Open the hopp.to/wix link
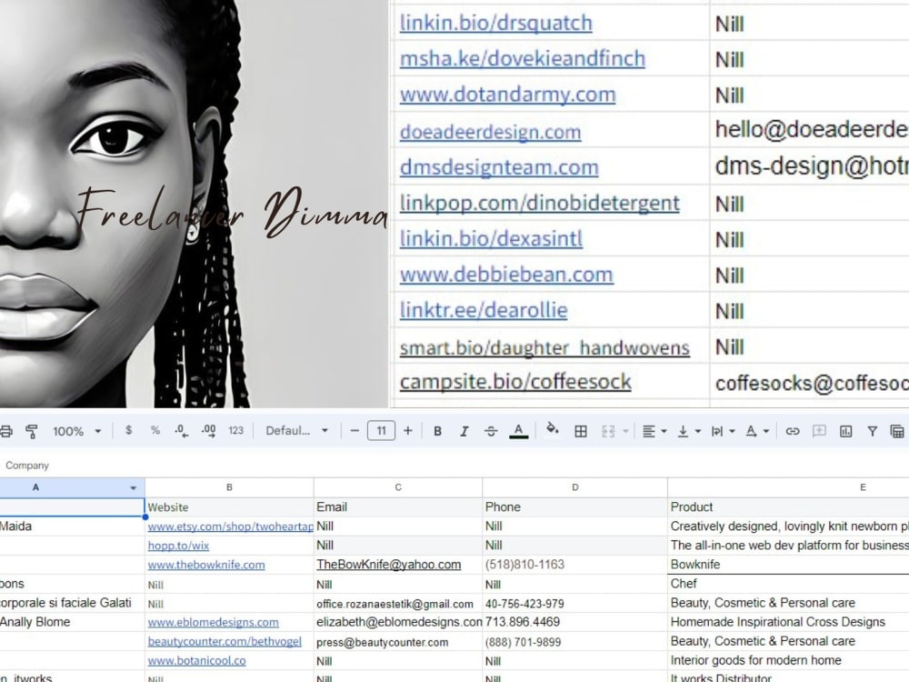 click(178, 546)
